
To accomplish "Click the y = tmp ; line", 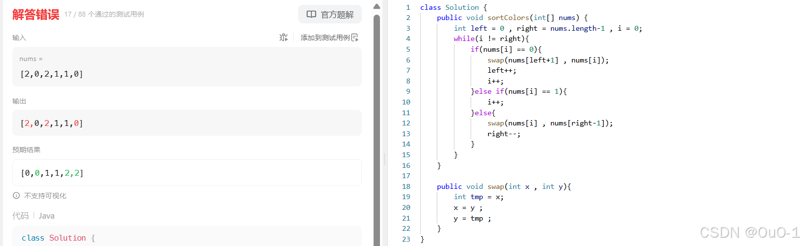I will click(x=472, y=218).
